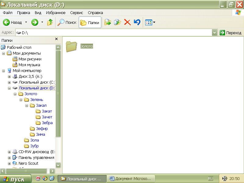Click the RU language indicator

[x=210, y=179]
